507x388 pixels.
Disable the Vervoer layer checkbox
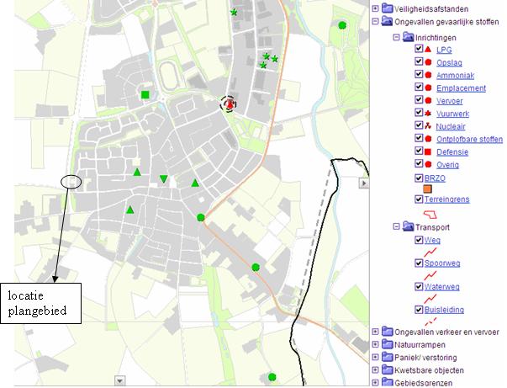[419, 99]
